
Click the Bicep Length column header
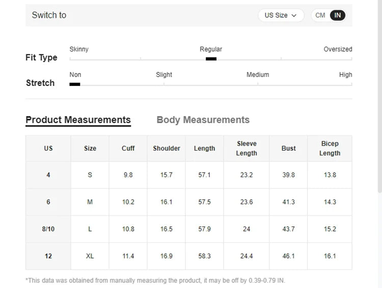point(330,149)
